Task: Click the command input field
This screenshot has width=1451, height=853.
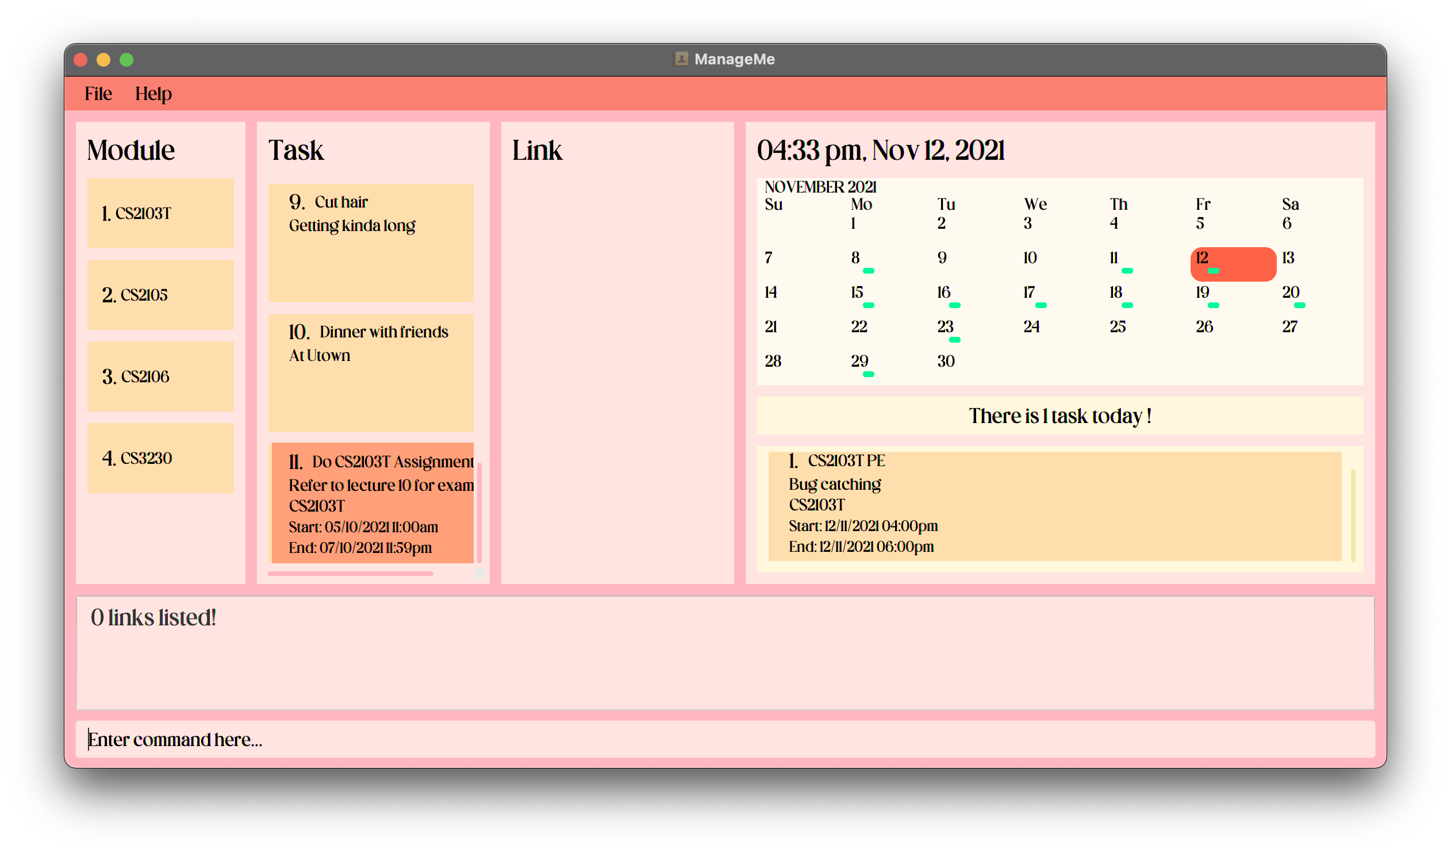Action: click(x=724, y=739)
